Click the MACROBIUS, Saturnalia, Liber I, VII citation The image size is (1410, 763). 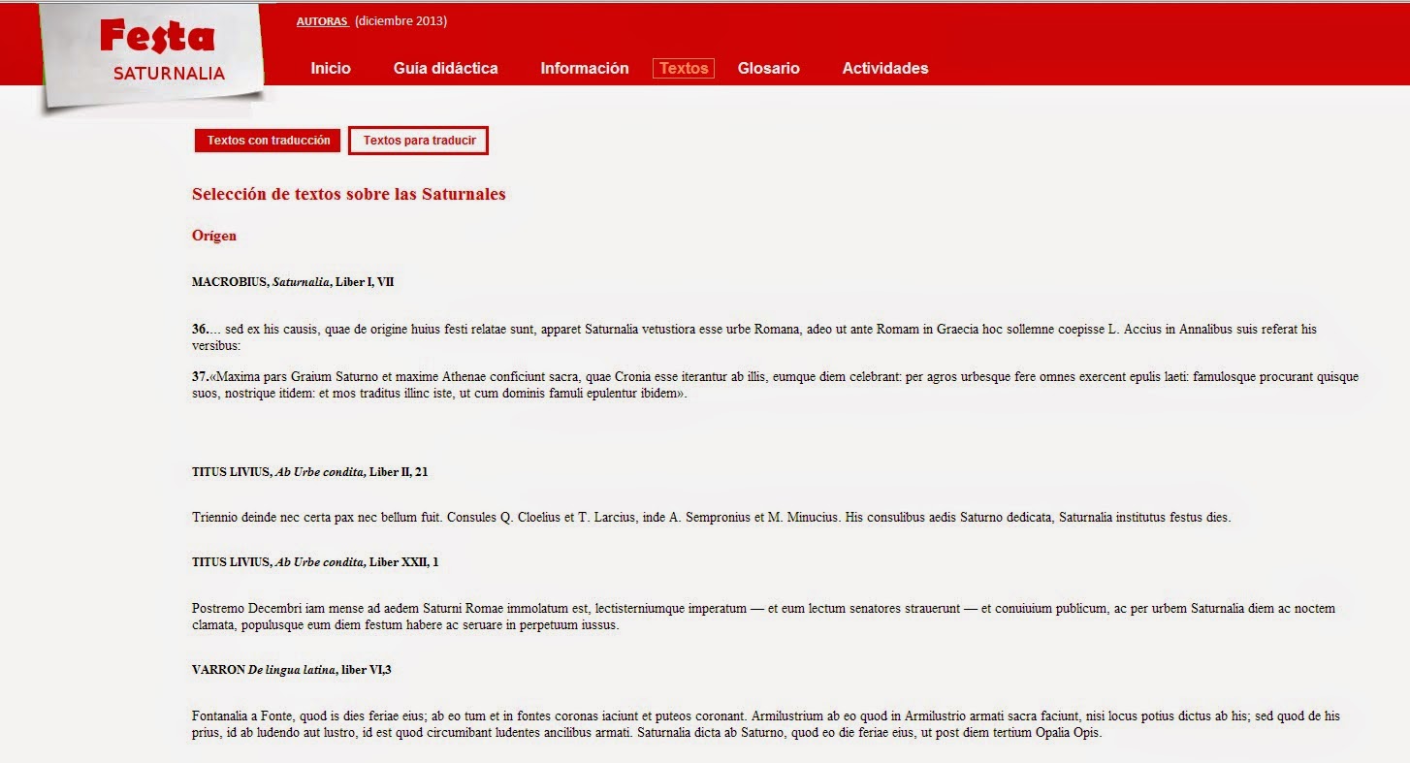(293, 282)
